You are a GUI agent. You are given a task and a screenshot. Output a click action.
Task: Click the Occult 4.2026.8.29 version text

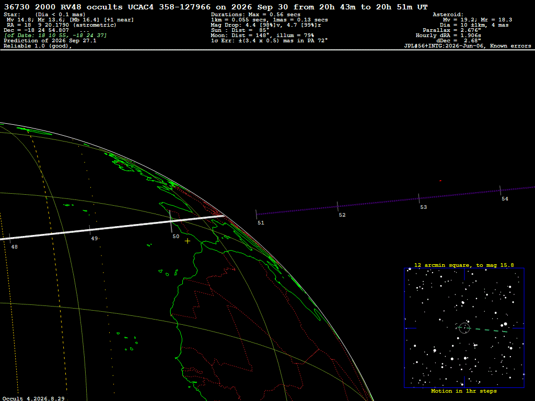coord(33,398)
